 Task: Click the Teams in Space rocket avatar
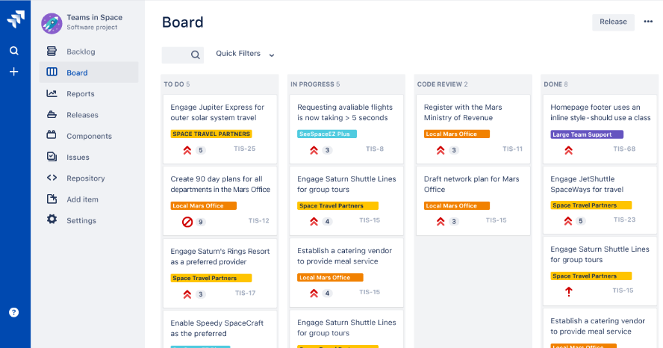coord(52,22)
